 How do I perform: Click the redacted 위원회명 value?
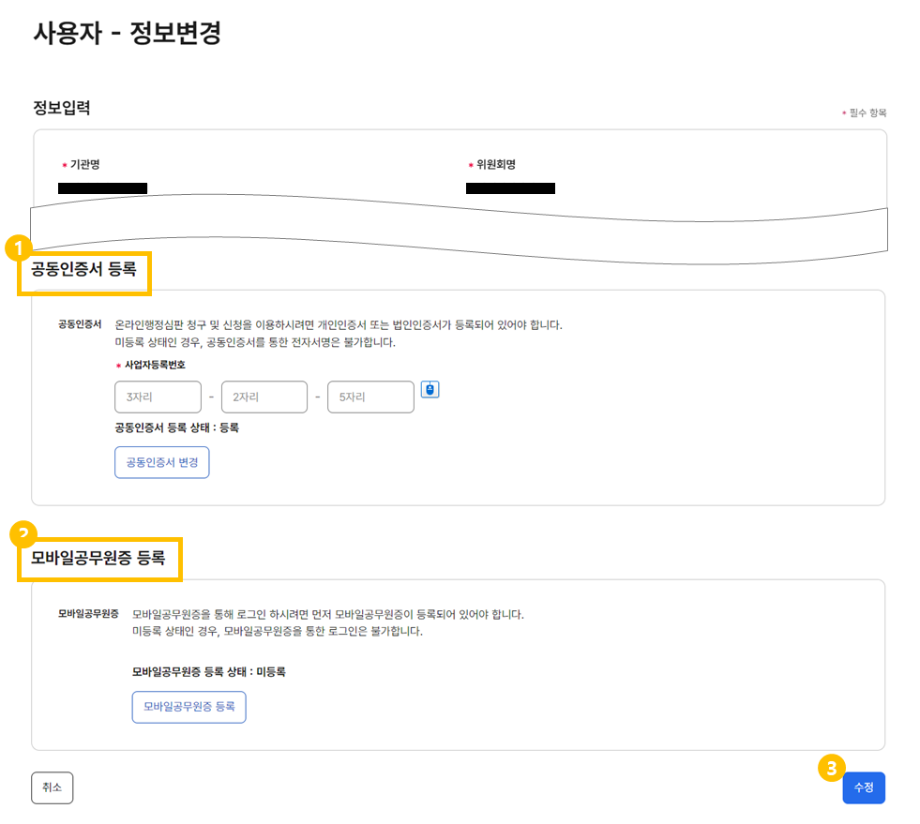tap(510, 188)
